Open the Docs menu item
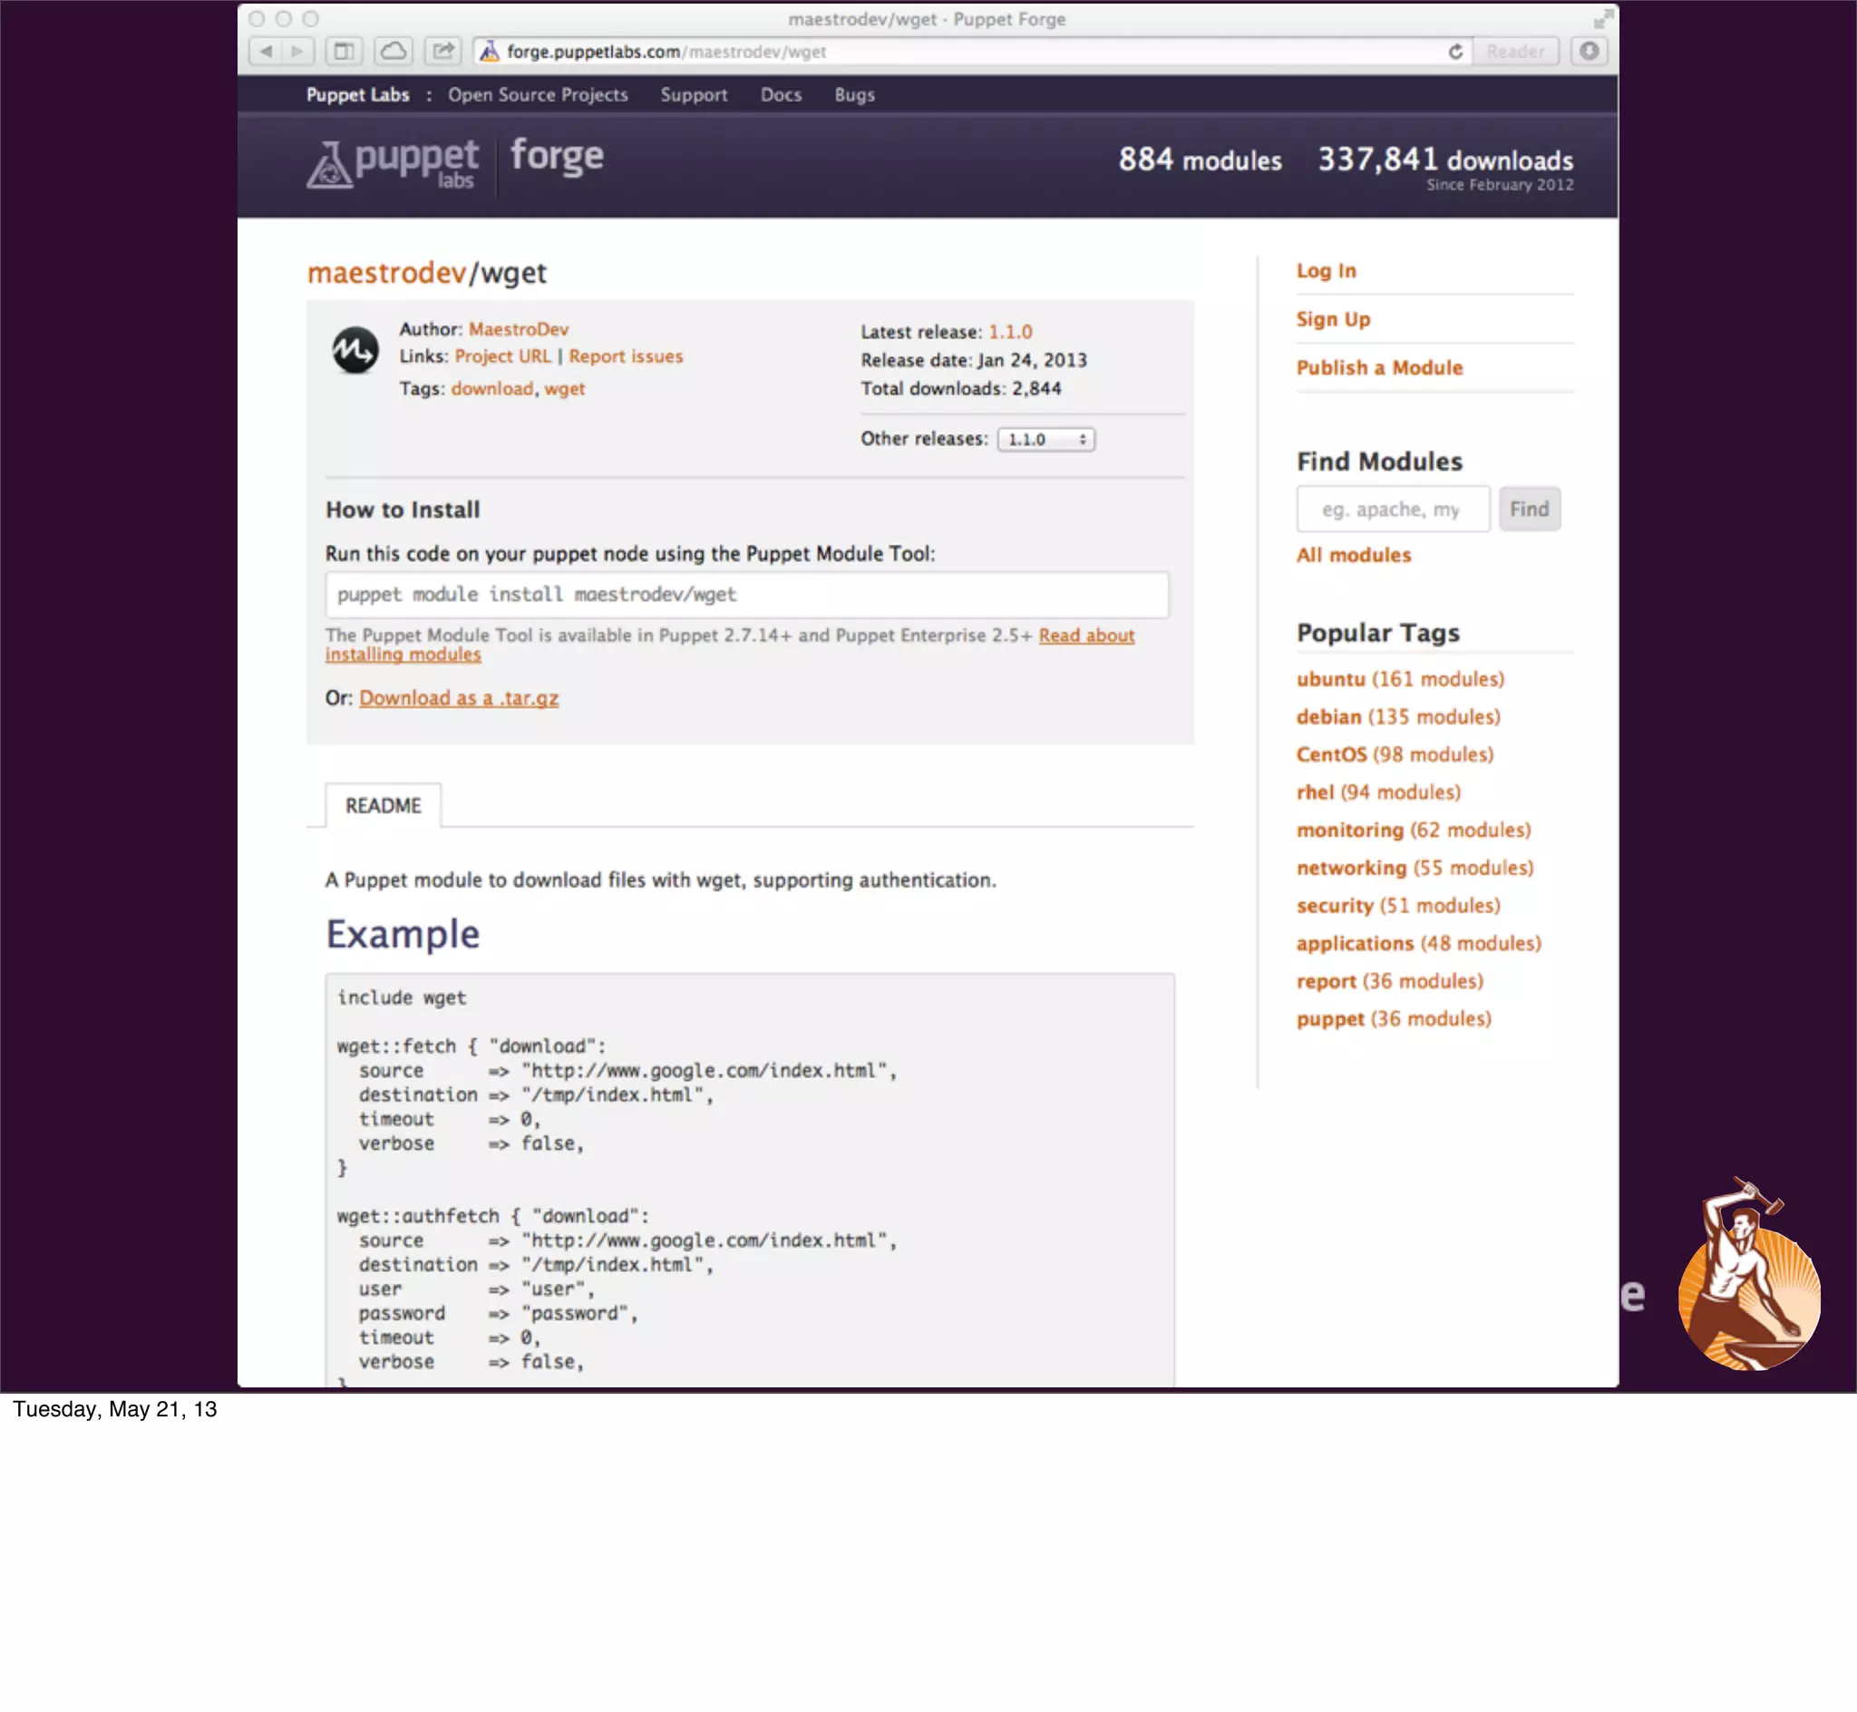This screenshot has height=1712, width=1857. [x=781, y=95]
